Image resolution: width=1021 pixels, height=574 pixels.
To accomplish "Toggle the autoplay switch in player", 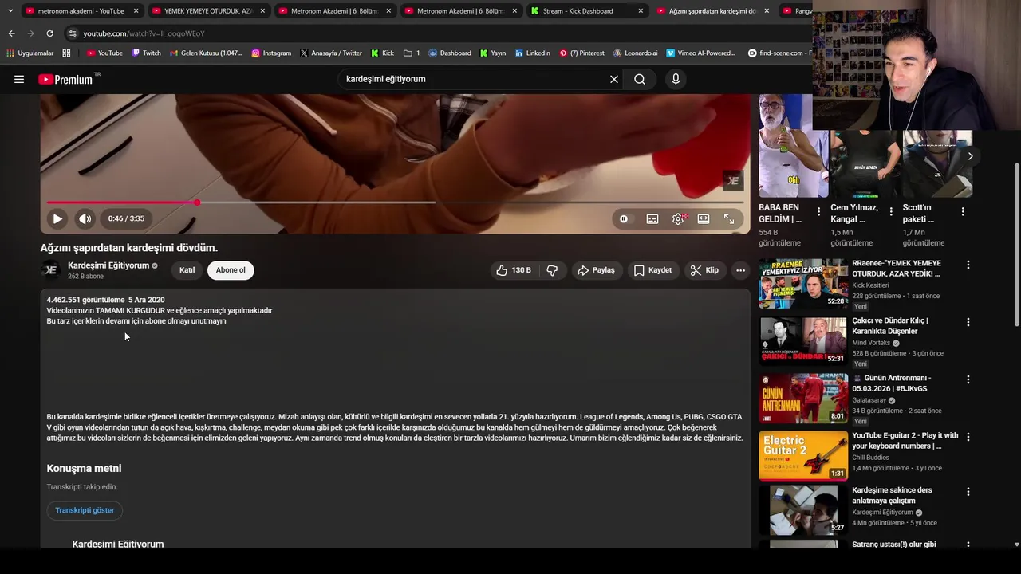I will tap(624, 218).
